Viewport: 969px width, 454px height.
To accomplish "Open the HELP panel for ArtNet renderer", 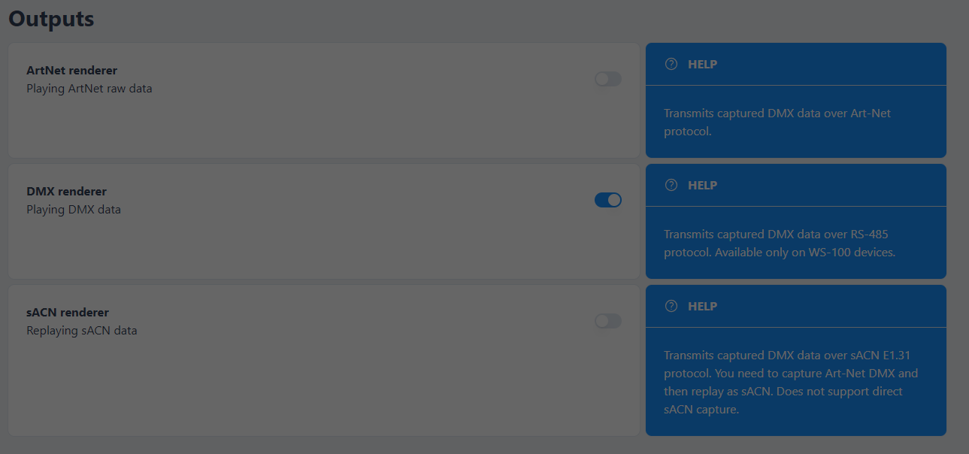I will (x=796, y=64).
